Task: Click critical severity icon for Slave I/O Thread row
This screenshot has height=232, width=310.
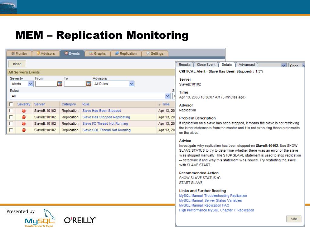Action: click(24, 124)
